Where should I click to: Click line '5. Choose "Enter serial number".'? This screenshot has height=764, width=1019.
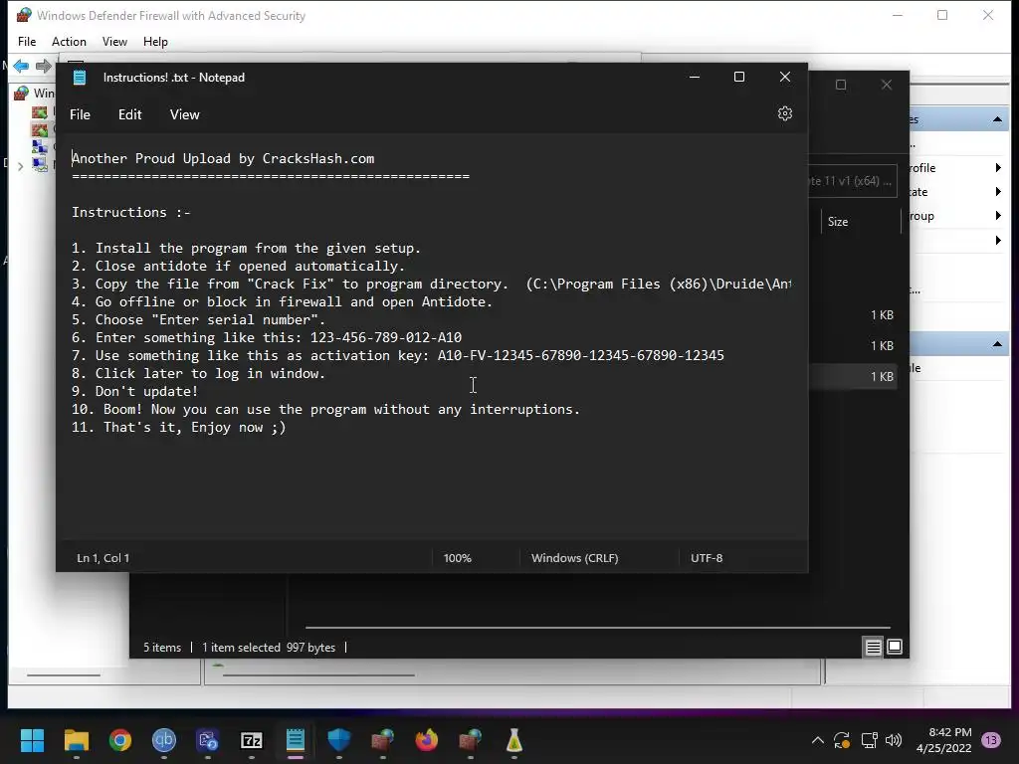point(198,319)
